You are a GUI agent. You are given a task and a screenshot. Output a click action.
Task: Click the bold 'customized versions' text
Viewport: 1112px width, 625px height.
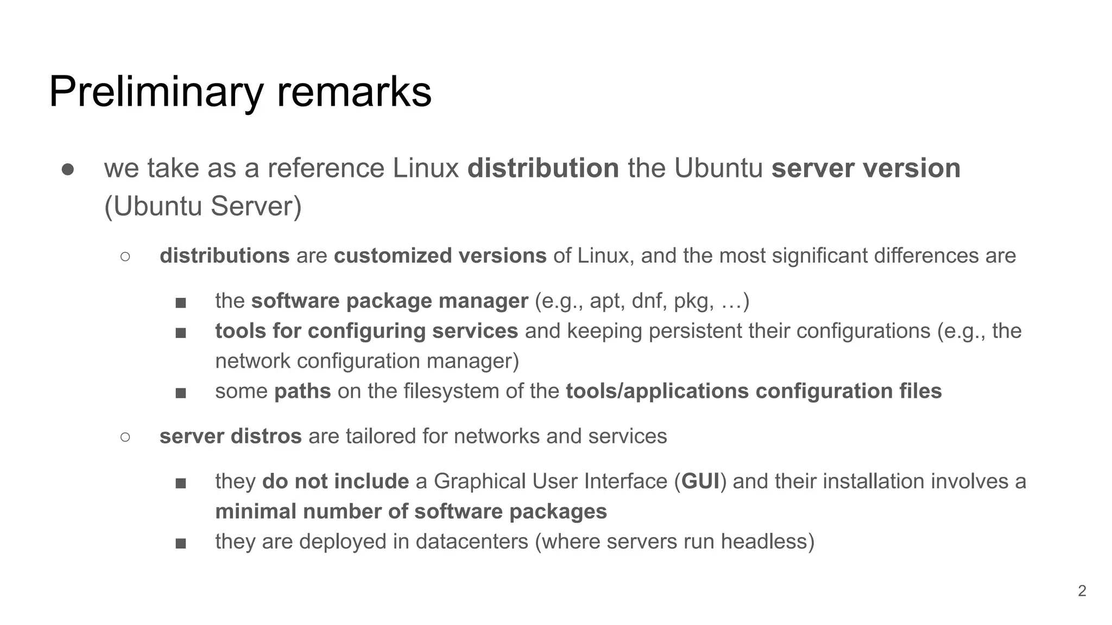coord(440,256)
